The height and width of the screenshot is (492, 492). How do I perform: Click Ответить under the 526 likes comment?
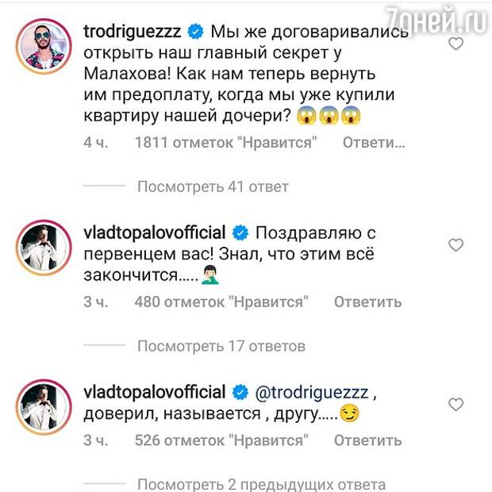tap(367, 440)
